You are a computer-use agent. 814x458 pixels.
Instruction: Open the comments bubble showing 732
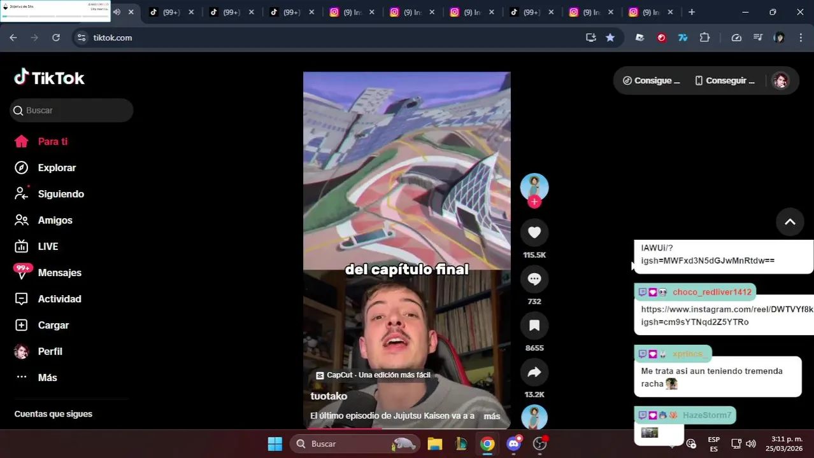(x=534, y=279)
